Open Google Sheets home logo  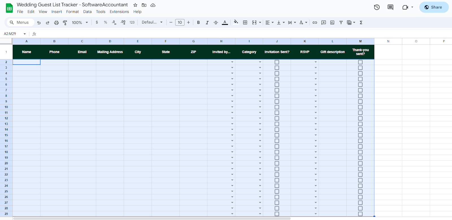(x=9, y=8)
